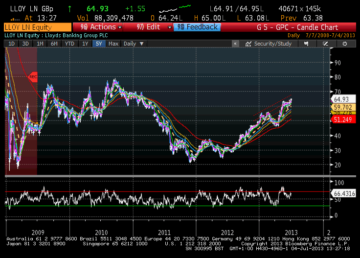Click the bid/ask quote 64.91/64.95
This screenshot has width=360, height=258.
click(237, 9)
